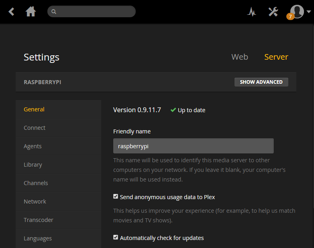This screenshot has width=314, height=248.
Task: Click the back arrow icon
Action: [12, 12]
